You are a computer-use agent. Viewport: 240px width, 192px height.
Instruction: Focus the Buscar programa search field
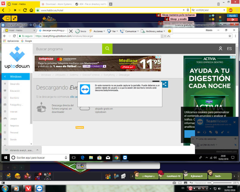pos(67,49)
